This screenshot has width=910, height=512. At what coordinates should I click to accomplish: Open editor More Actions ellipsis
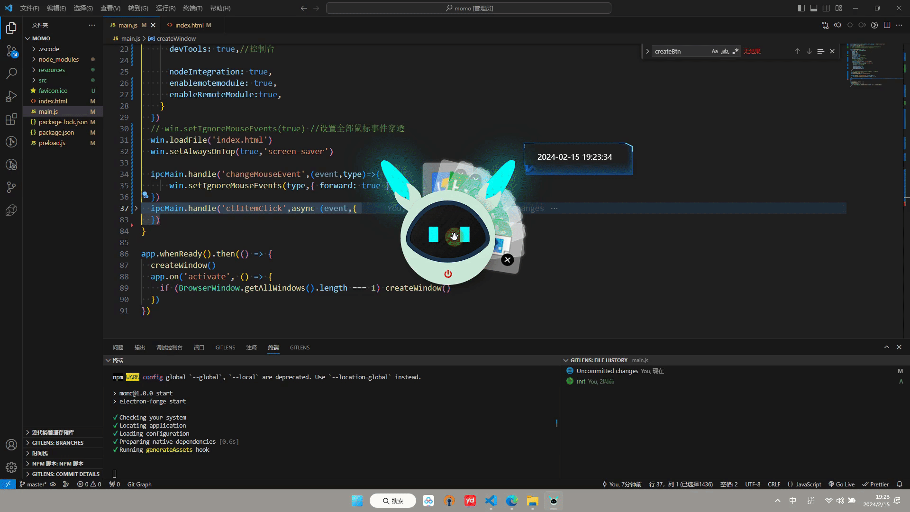pyautogui.click(x=899, y=25)
